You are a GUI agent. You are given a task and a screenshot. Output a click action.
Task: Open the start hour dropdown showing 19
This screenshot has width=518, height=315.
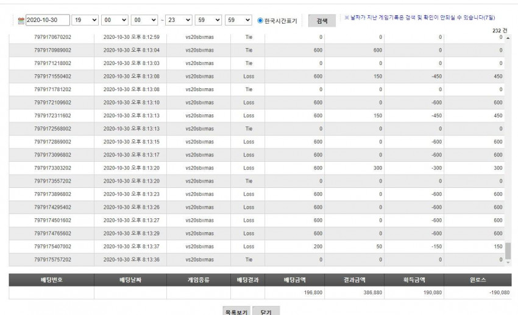pos(85,20)
